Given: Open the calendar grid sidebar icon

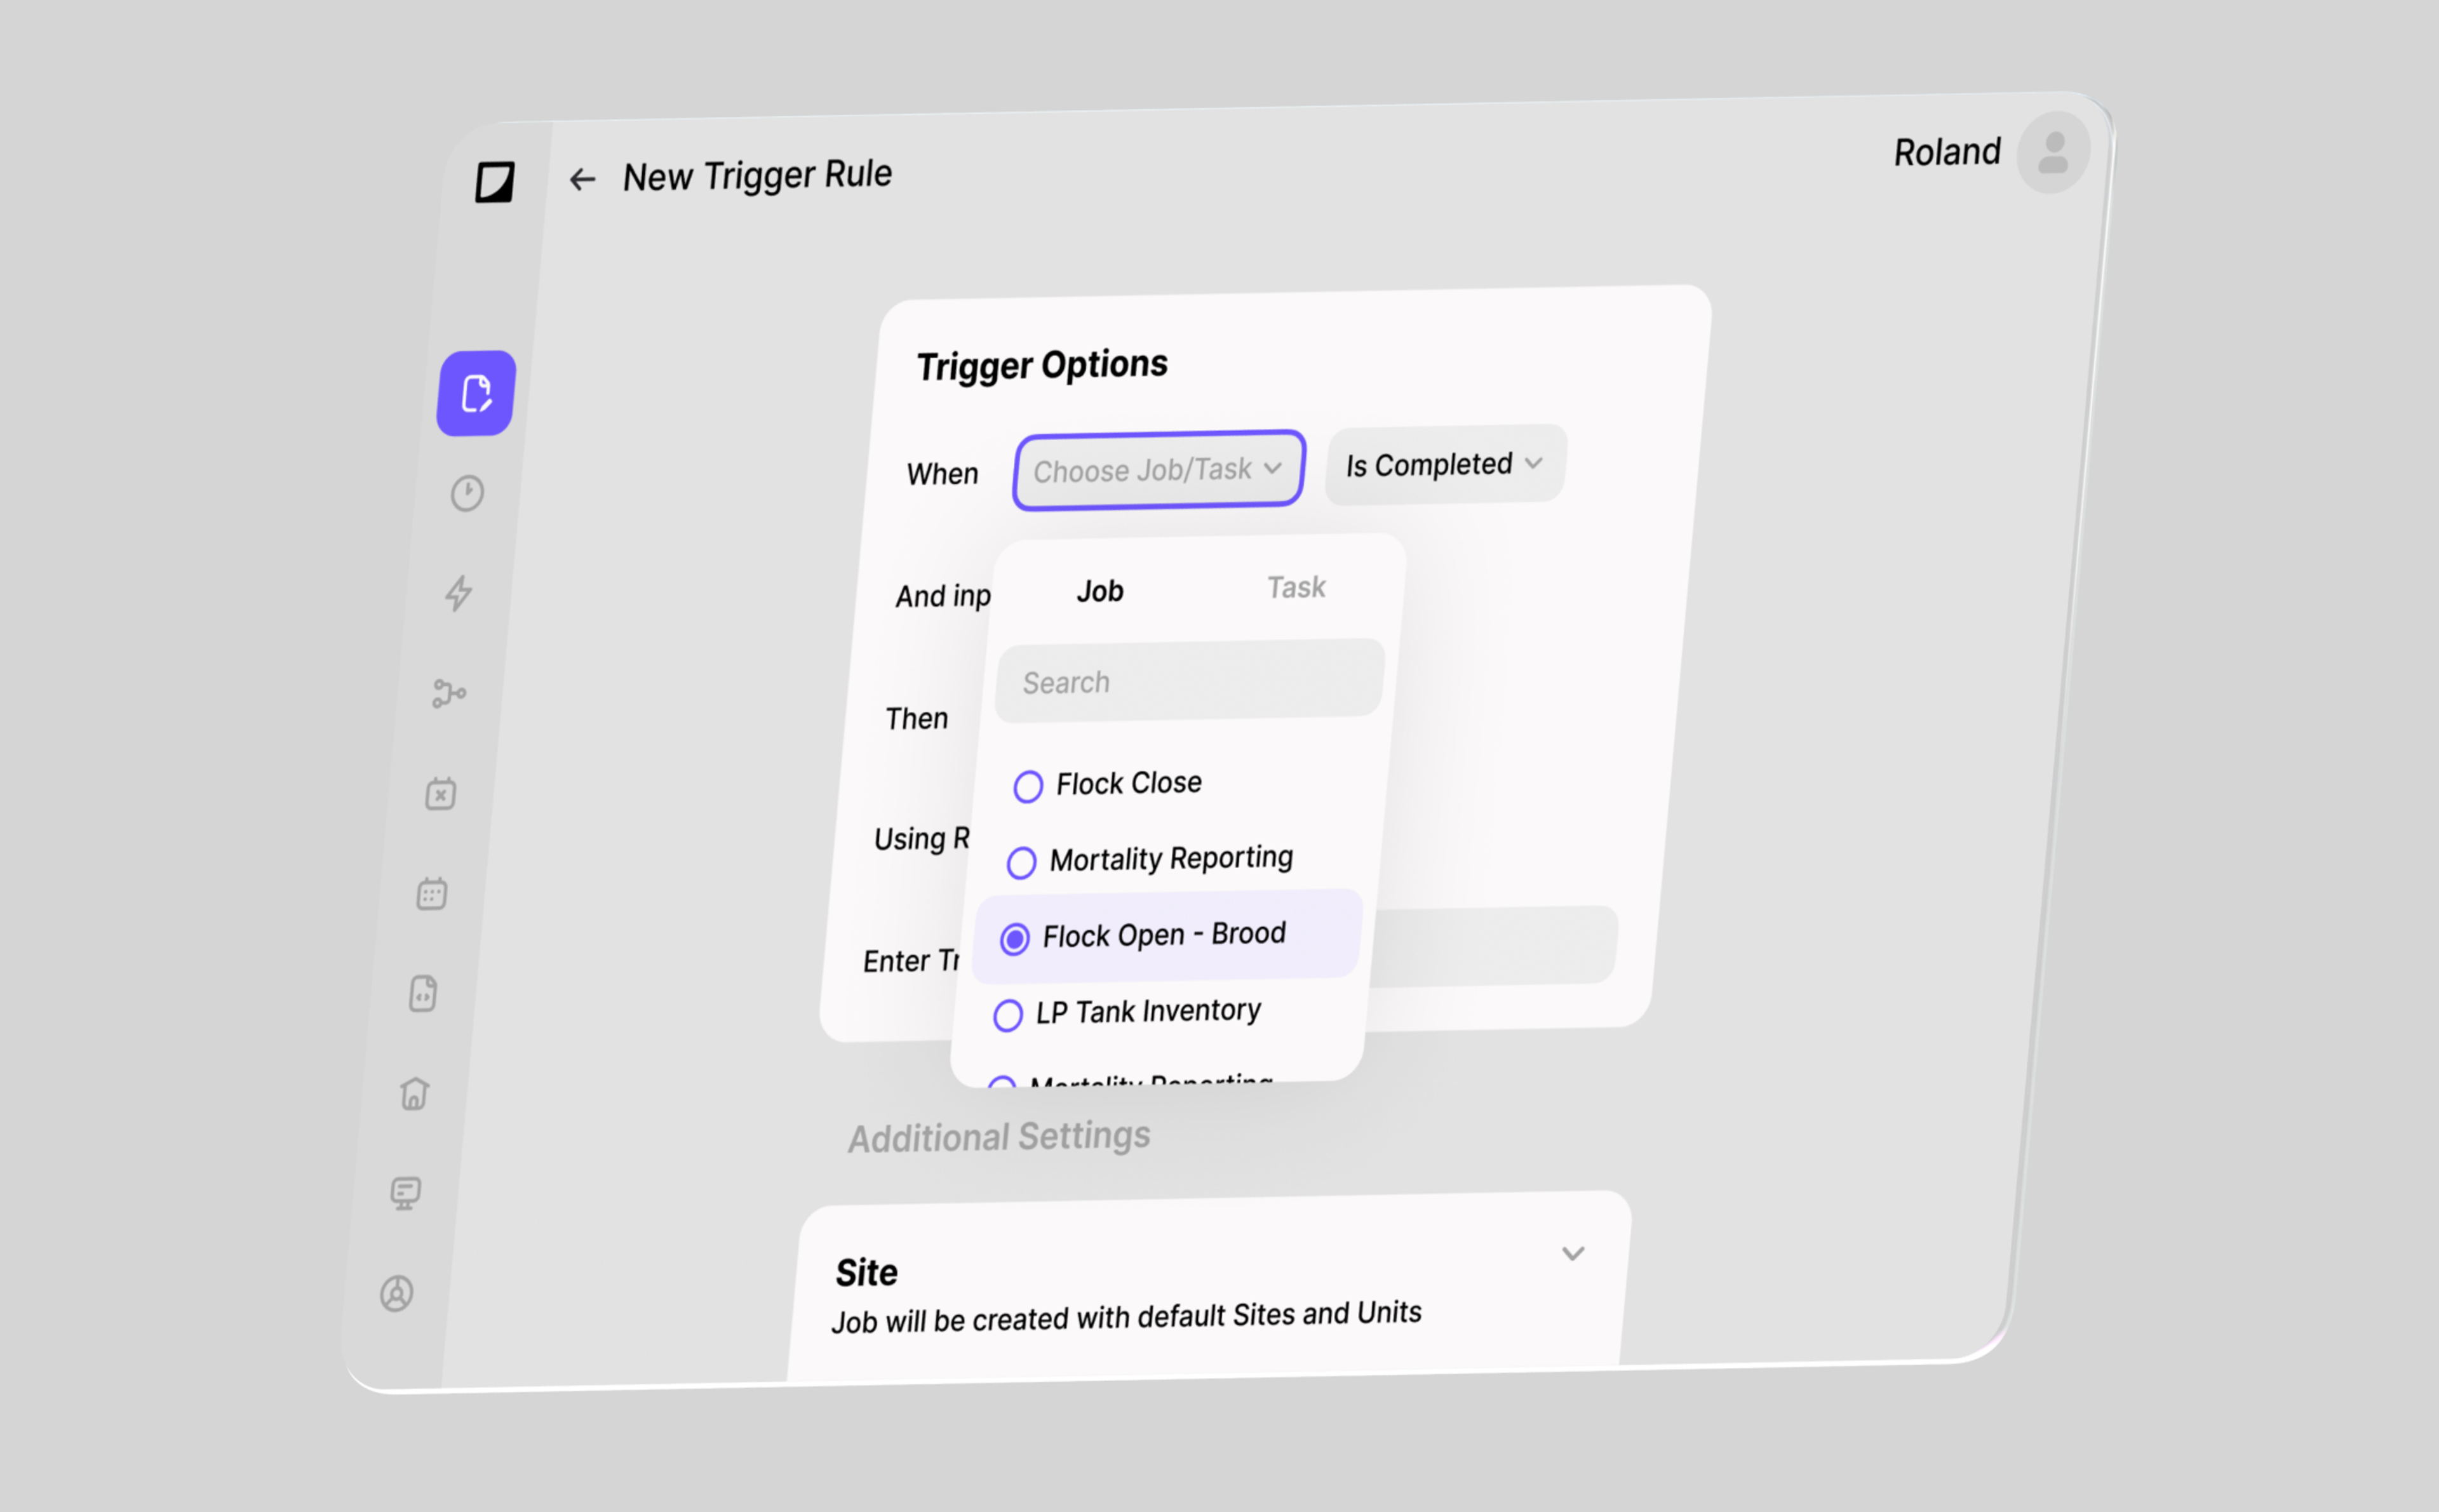Looking at the screenshot, I should [x=432, y=893].
